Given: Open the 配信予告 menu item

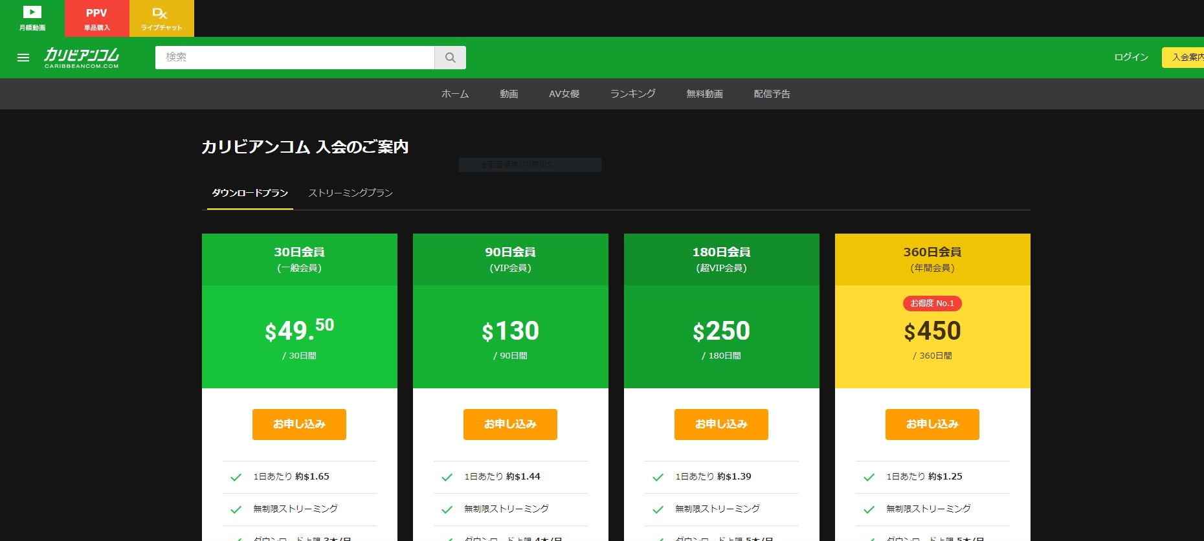Looking at the screenshot, I should pyautogui.click(x=772, y=94).
